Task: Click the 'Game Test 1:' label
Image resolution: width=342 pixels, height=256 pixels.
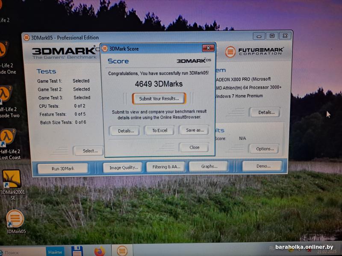Action: tap(50, 81)
